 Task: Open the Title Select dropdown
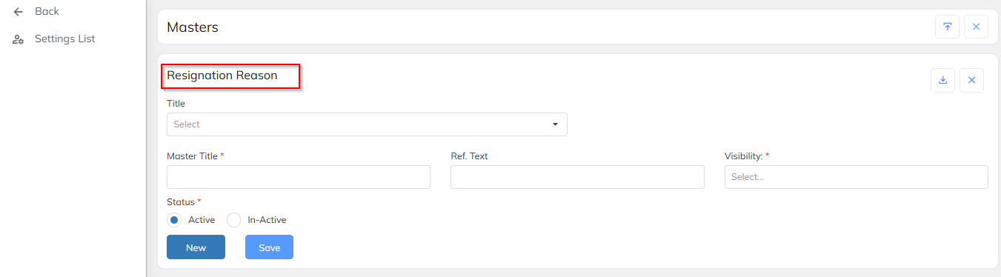(x=367, y=124)
